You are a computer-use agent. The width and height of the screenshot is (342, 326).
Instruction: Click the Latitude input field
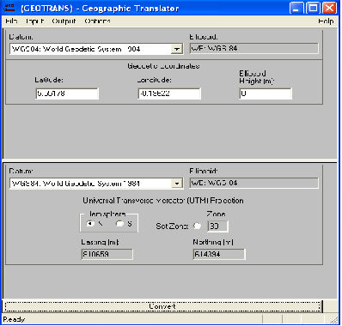67,94
